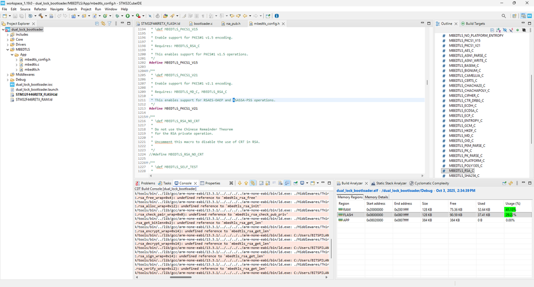Open the Build Targets view tab
Screen dimensions: 534x287
(475, 24)
